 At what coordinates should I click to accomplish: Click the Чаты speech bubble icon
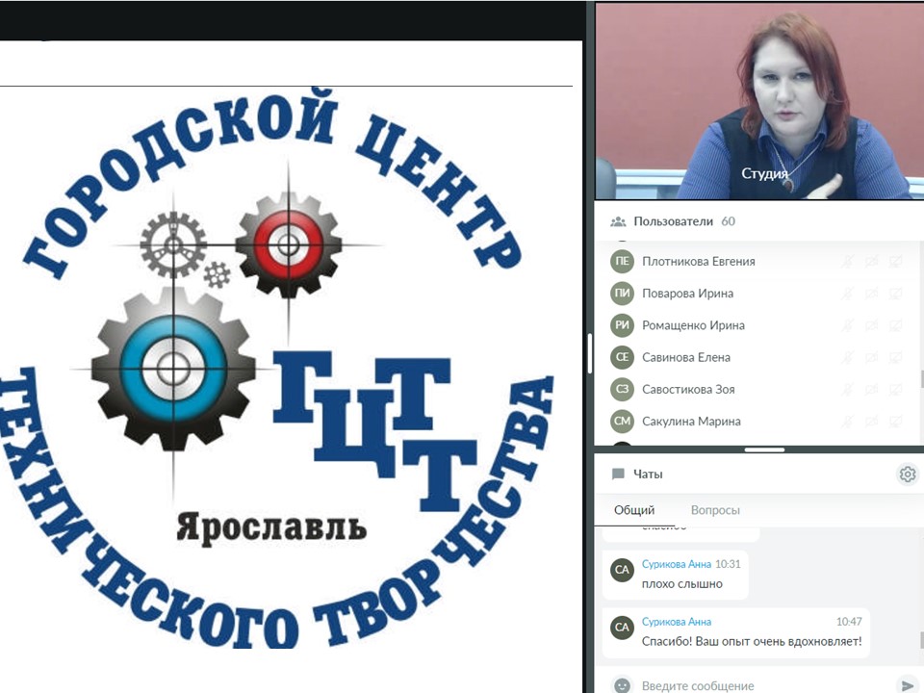click(x=618, y=474)
